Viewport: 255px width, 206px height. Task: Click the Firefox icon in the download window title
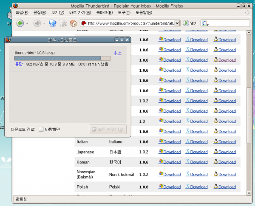[x=8, y=40]
